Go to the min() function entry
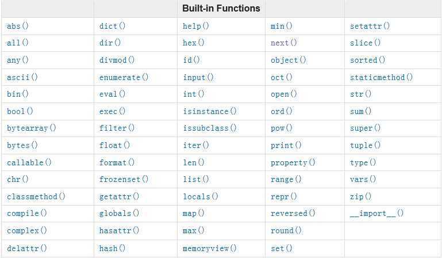 pyautogui.click(x=282, y=26)
